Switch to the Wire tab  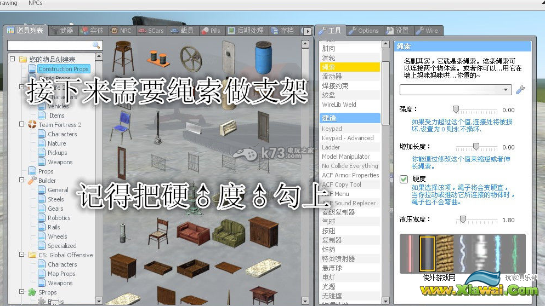[x=428, y=31]
